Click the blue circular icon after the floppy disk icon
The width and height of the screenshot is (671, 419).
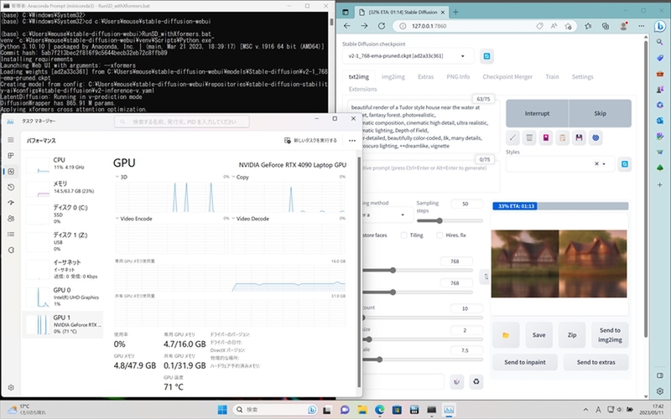click(596, 137)
